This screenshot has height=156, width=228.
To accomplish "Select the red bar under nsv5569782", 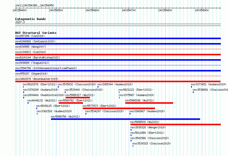I will pos(71,103).
